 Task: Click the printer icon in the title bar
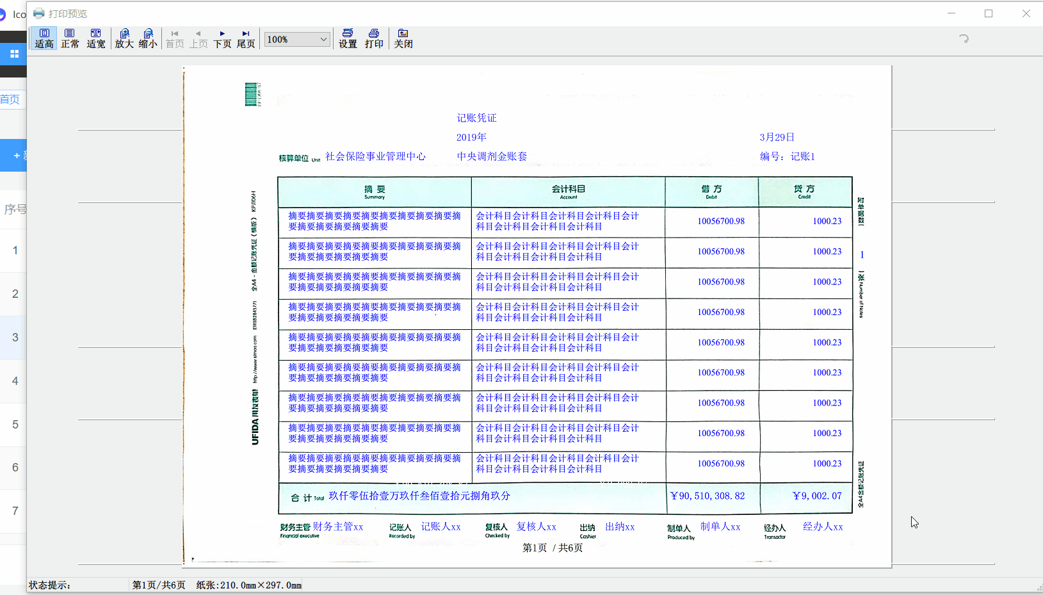[38, 13]
